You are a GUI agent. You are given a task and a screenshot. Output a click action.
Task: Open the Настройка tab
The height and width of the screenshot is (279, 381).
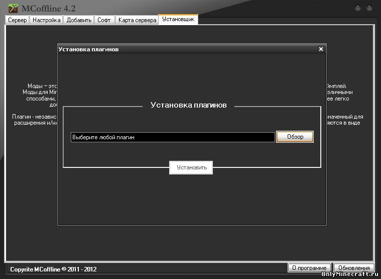pos(47,20)
